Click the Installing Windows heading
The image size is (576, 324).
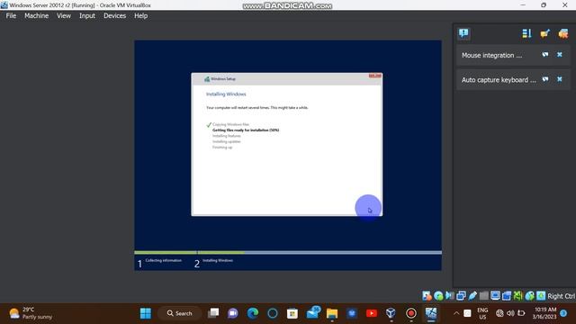pyautogui.click(x=226, y=94)
